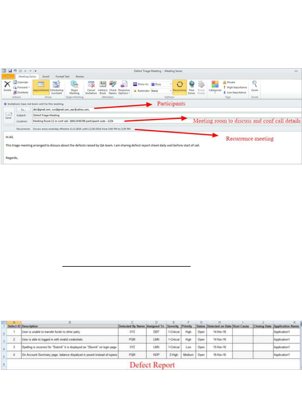Image resolution: width=302 pixels, height=393 pixels.
Task: Select cell 'On Account Summary page' description
Action: [x=70, y=355]
